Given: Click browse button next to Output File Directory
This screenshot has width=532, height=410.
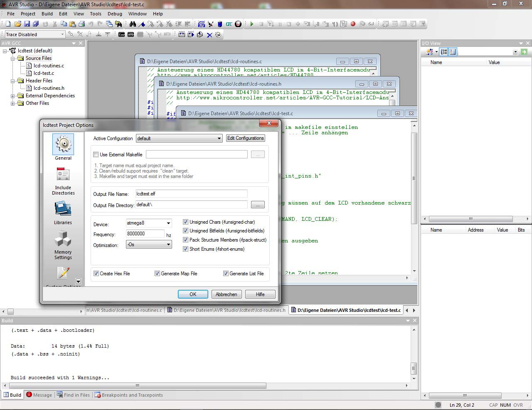Looking at the screenshot, I should (x=258, y=205).
